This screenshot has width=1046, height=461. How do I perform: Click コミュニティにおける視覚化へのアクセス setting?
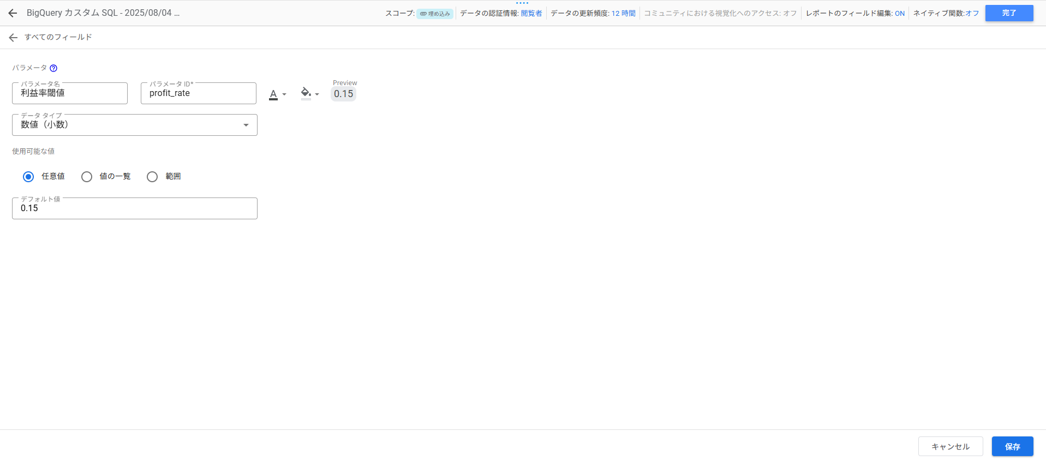(720, 14)
